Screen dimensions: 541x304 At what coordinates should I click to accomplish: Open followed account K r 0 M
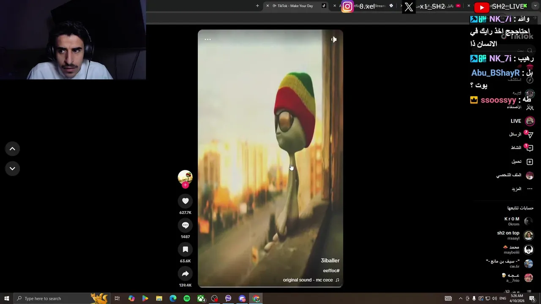(519, 221)
